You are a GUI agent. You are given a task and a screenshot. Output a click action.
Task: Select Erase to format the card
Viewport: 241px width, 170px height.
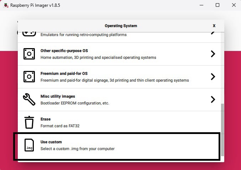click(119, 122)
